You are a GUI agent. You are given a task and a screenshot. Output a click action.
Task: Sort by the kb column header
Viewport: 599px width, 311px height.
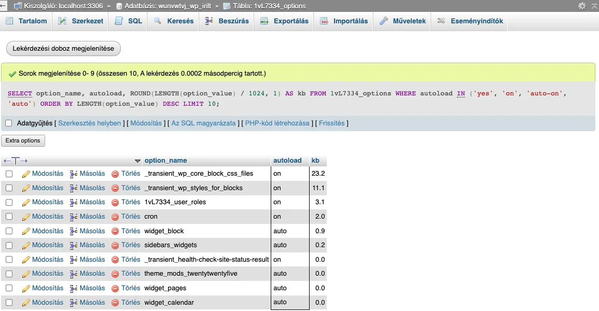(315, 161)
